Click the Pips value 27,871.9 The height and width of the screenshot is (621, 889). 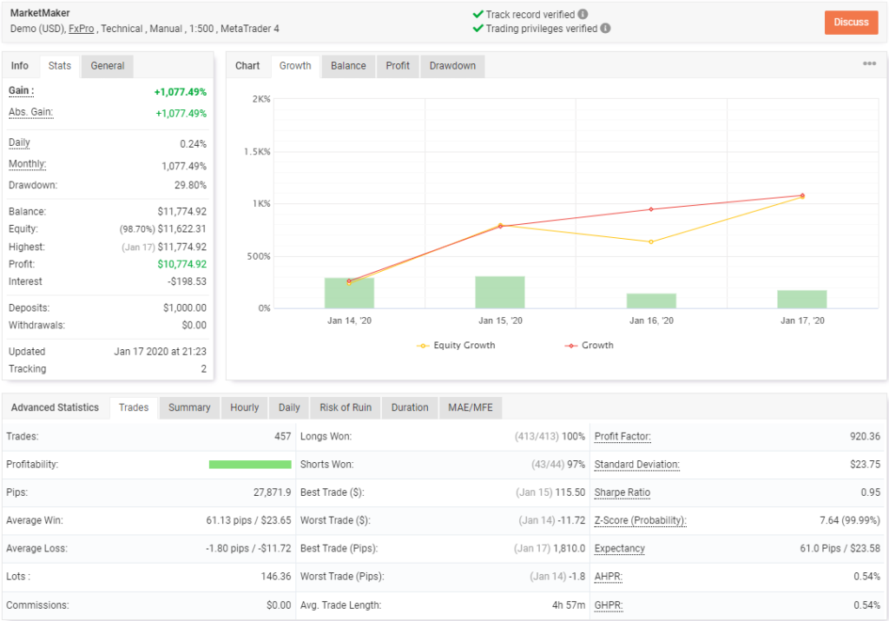[272, 492]
